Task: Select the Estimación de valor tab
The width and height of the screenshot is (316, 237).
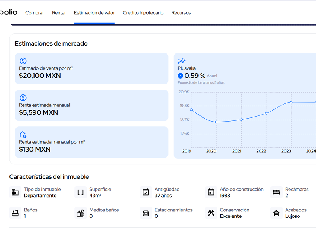Action: [94, 13]
